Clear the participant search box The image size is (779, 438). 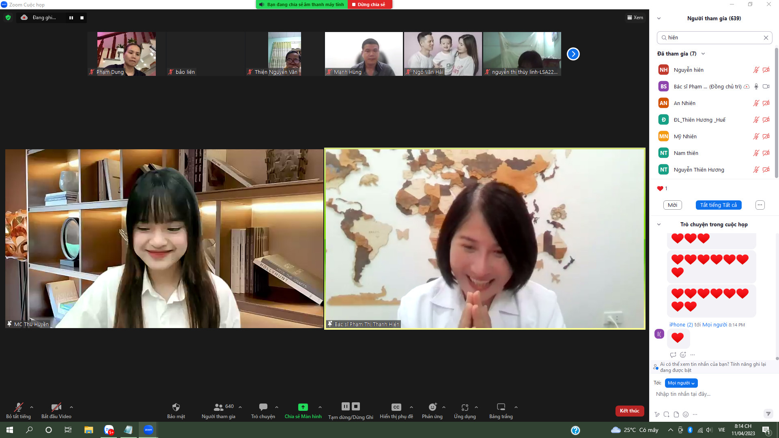[x=766, y=38]
